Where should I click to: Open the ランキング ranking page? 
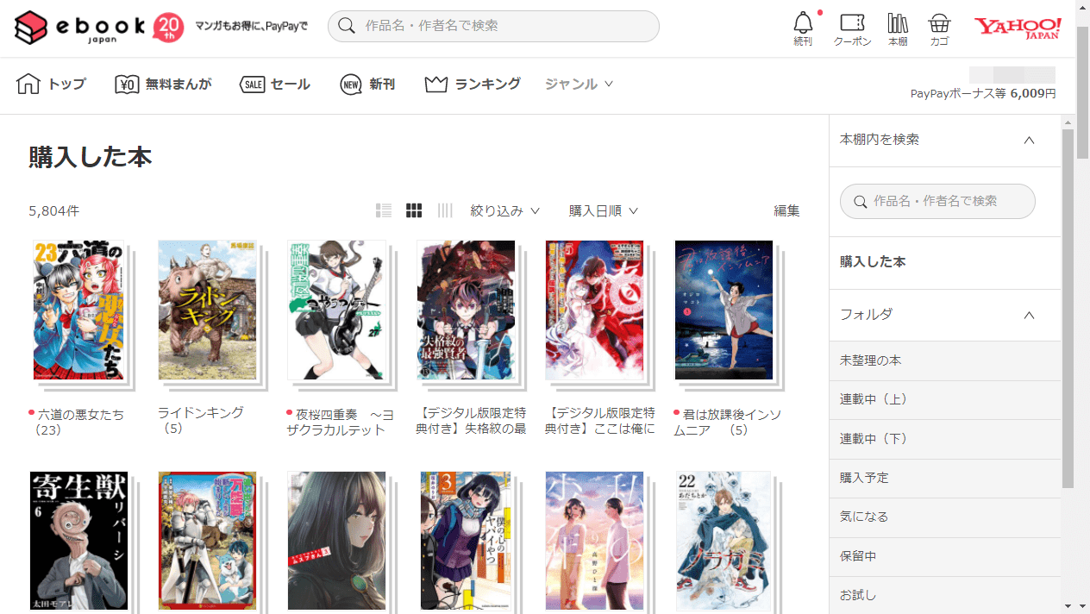473,84
